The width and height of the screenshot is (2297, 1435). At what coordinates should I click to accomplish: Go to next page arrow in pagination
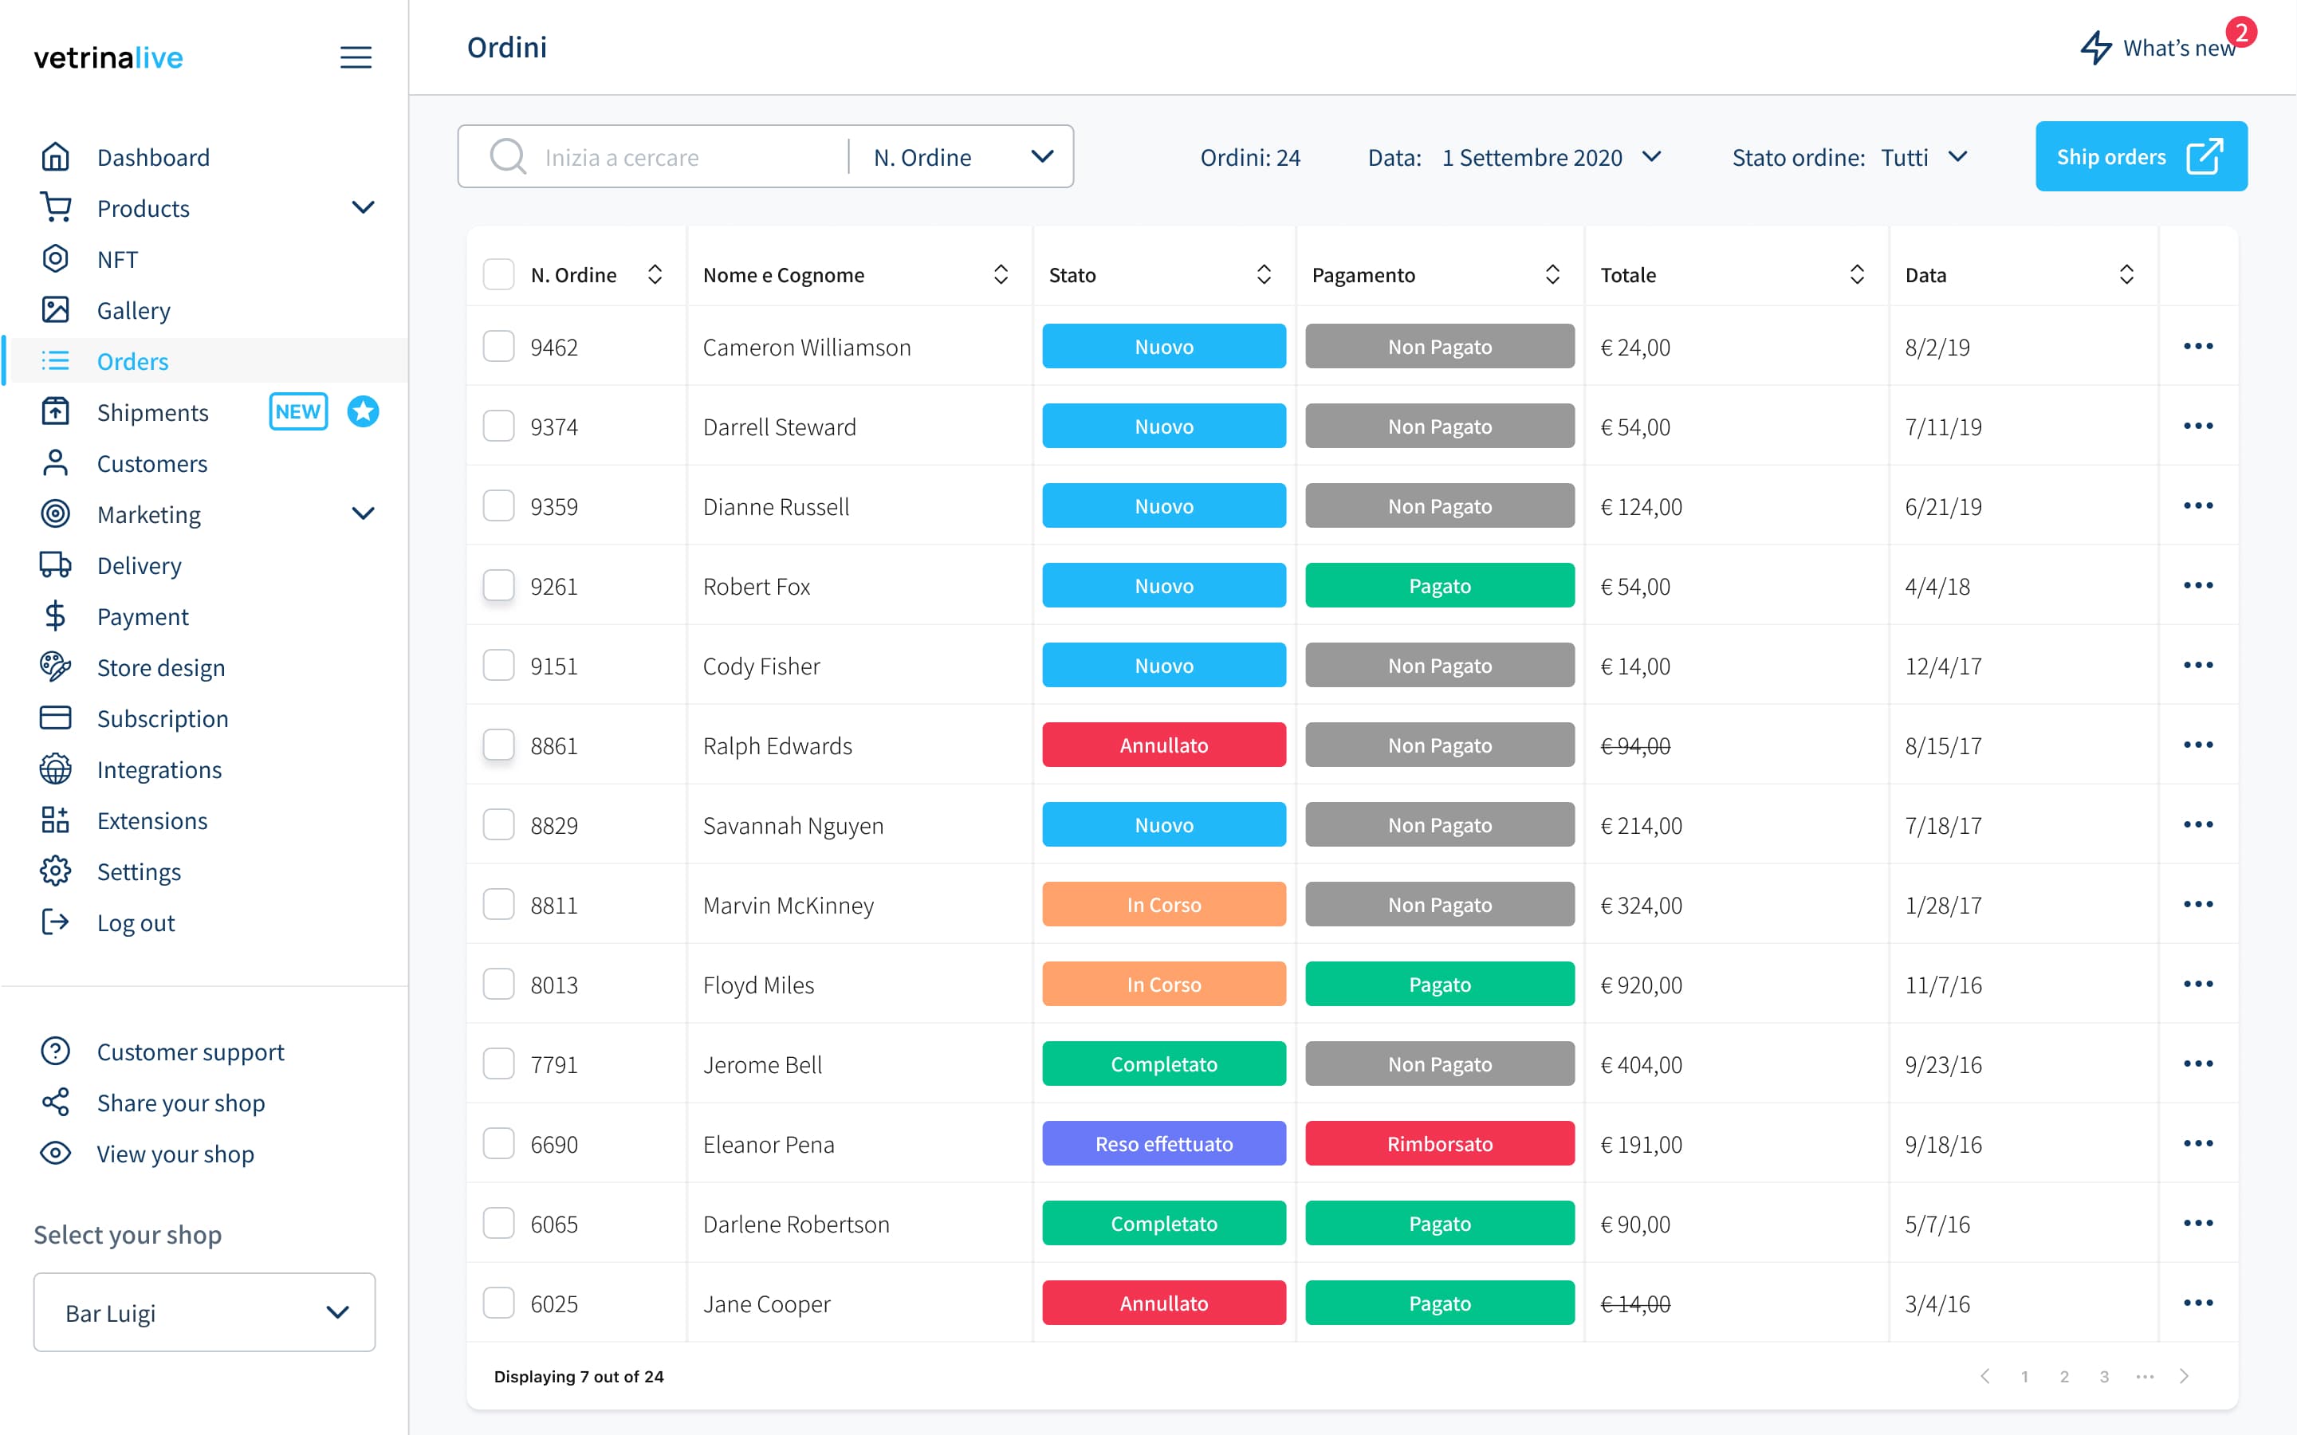(x=2184, y=1376)
